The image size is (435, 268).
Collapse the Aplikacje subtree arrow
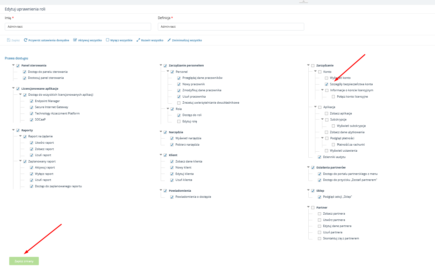click(315, 107)
